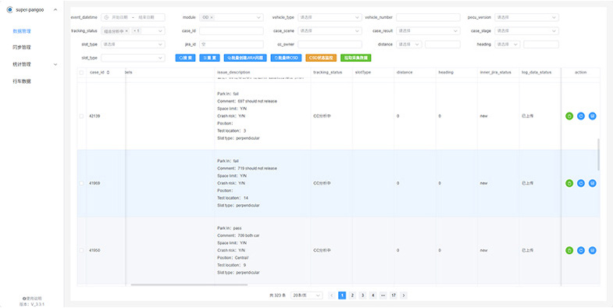Open the 20 per page size dropdown
The image size is (613, 308).
point(307,295)
